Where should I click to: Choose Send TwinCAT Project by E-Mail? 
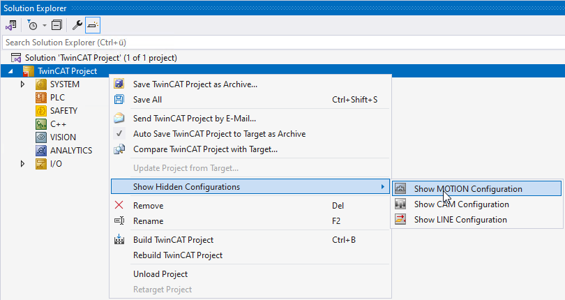250,119
